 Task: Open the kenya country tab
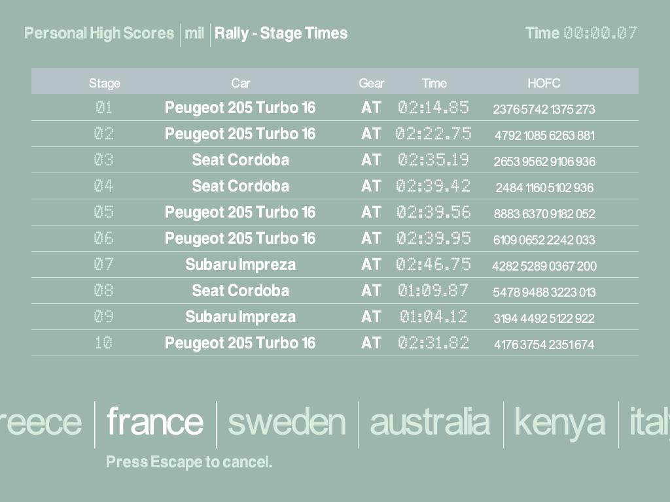(560, 422)
